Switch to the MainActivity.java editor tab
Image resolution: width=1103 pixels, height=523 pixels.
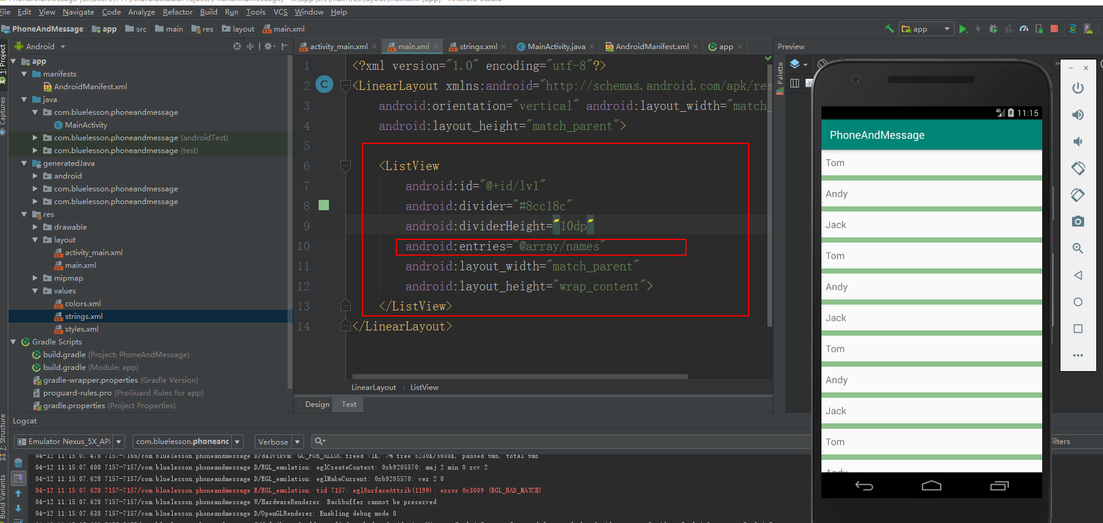pyautogui.click(x=556, y=47)
